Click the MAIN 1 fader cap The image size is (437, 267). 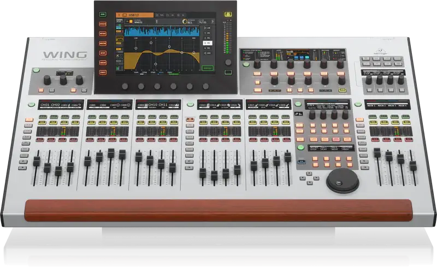(377, 153)
